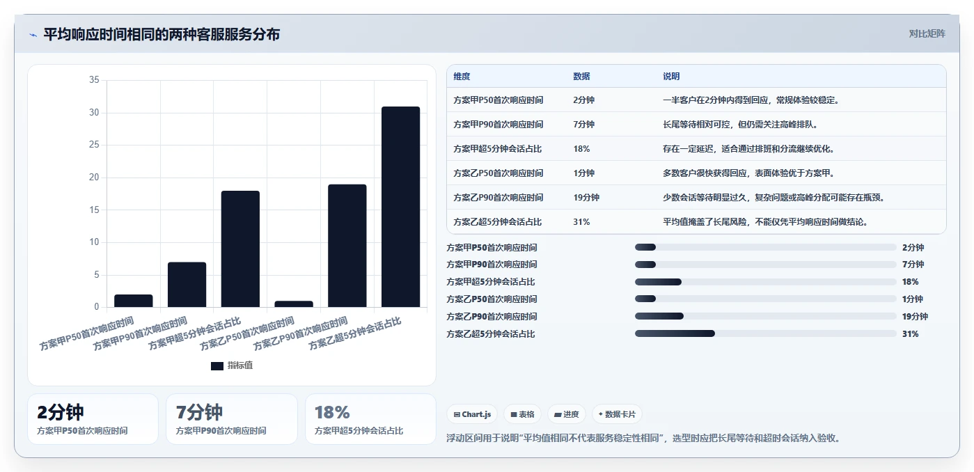Screen dimensions: 974x472
Task: Click table cell 方案甲超5分钟会话占比
Action: click(497, 149)
